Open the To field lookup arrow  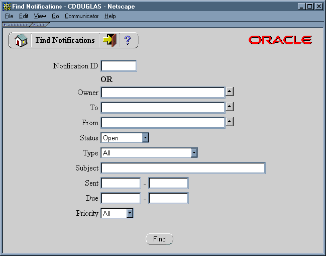pos(230,107)
